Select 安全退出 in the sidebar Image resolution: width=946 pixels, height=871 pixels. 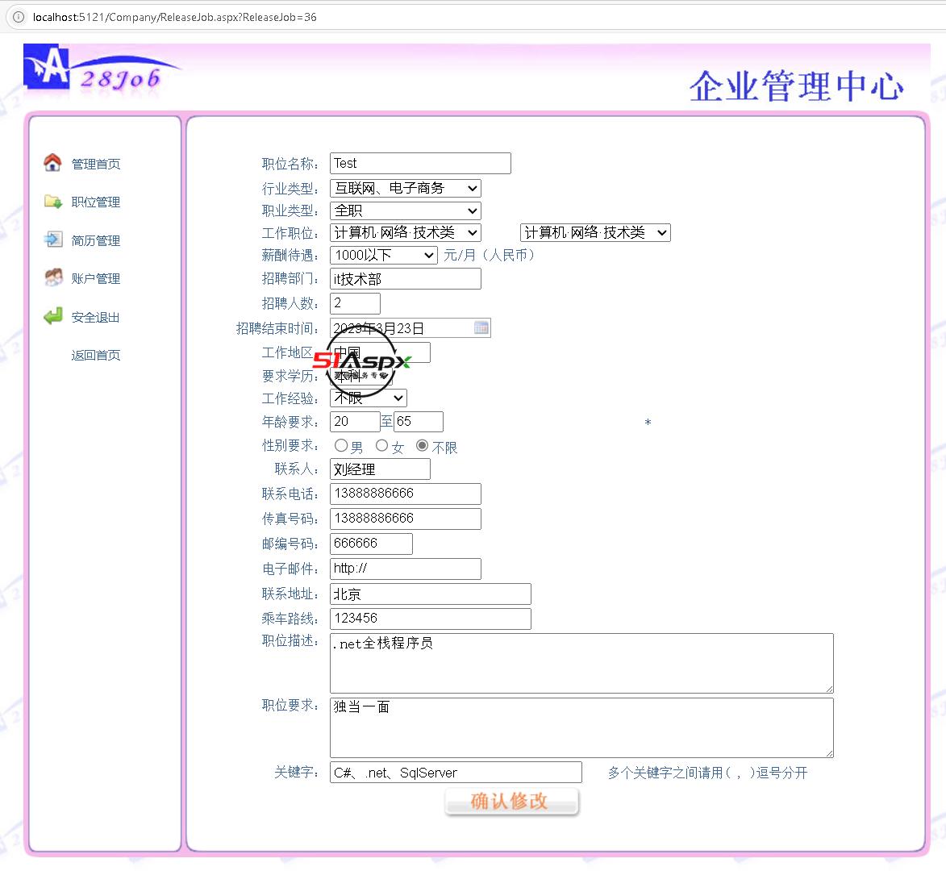[95, 317]
